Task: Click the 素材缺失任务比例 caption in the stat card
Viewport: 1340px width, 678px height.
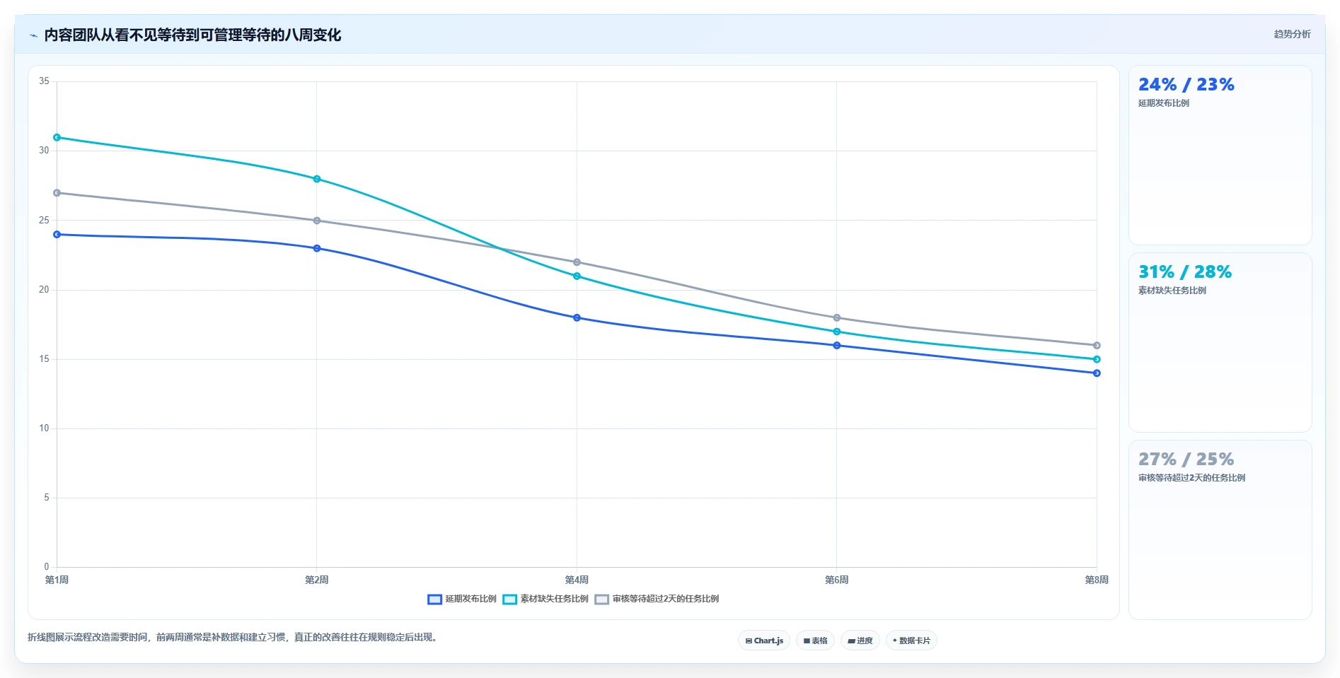Action: click(x=1172, y=291)
